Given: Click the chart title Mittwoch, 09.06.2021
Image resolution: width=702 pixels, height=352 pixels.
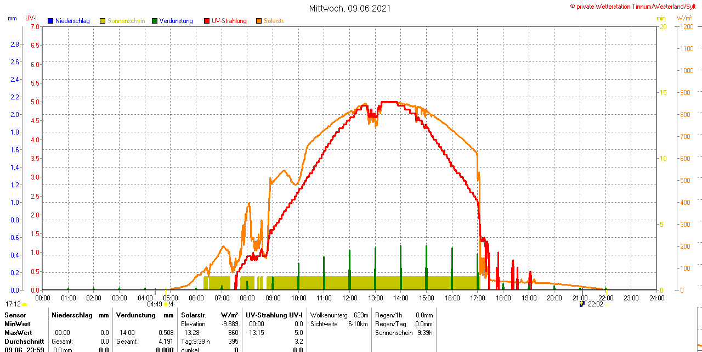Looking at the screenshot, I should (350, 8).
